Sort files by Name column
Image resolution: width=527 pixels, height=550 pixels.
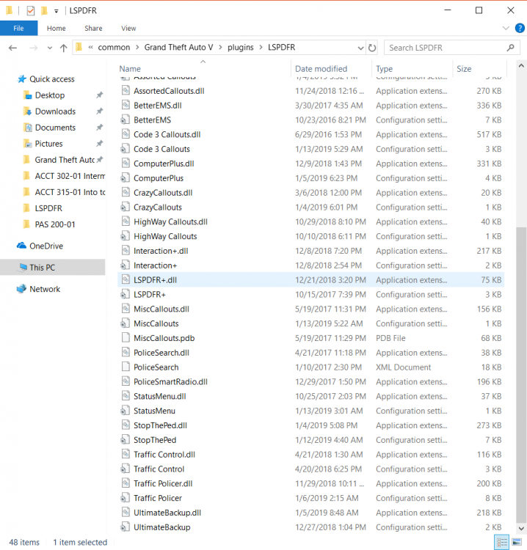tap(130, 69)
